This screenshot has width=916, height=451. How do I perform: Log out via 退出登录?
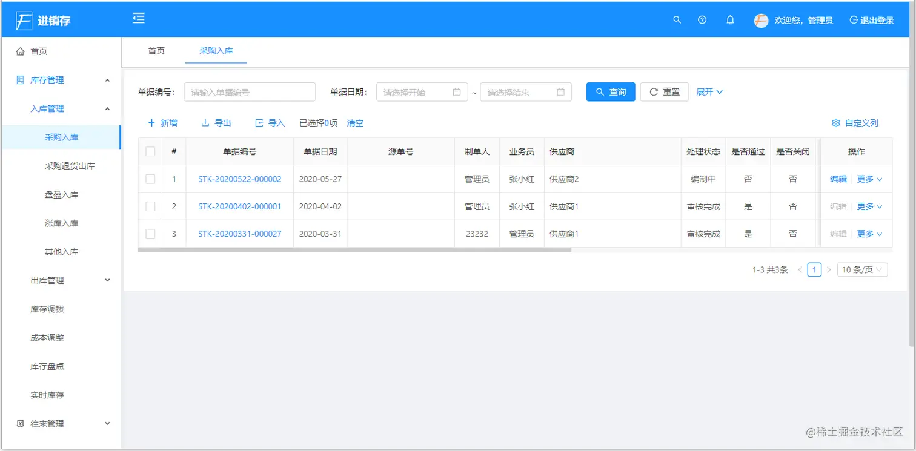872,21
